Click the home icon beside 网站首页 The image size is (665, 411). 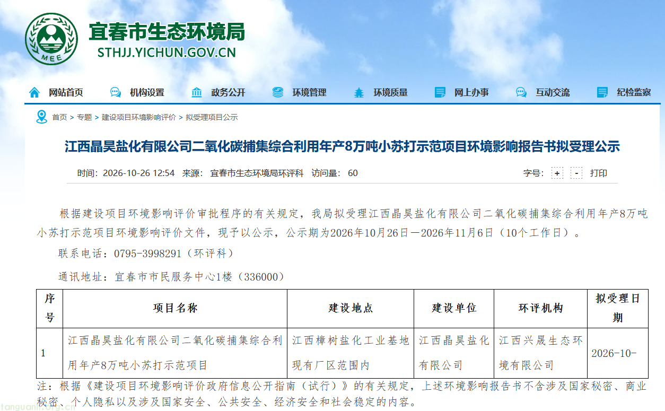(34, 92)
